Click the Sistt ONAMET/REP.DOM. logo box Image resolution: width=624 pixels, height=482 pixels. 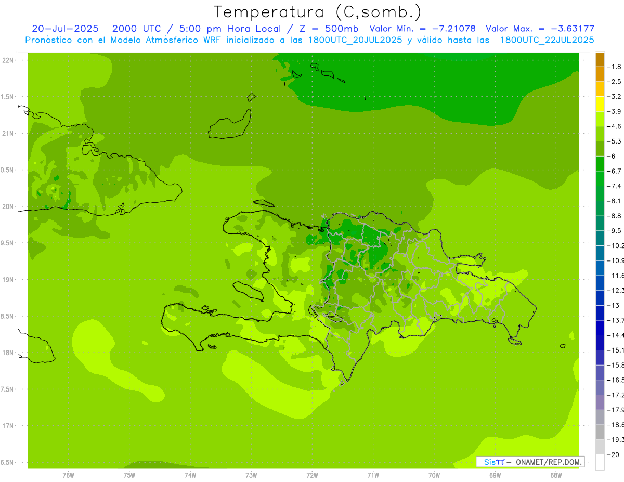530,462
